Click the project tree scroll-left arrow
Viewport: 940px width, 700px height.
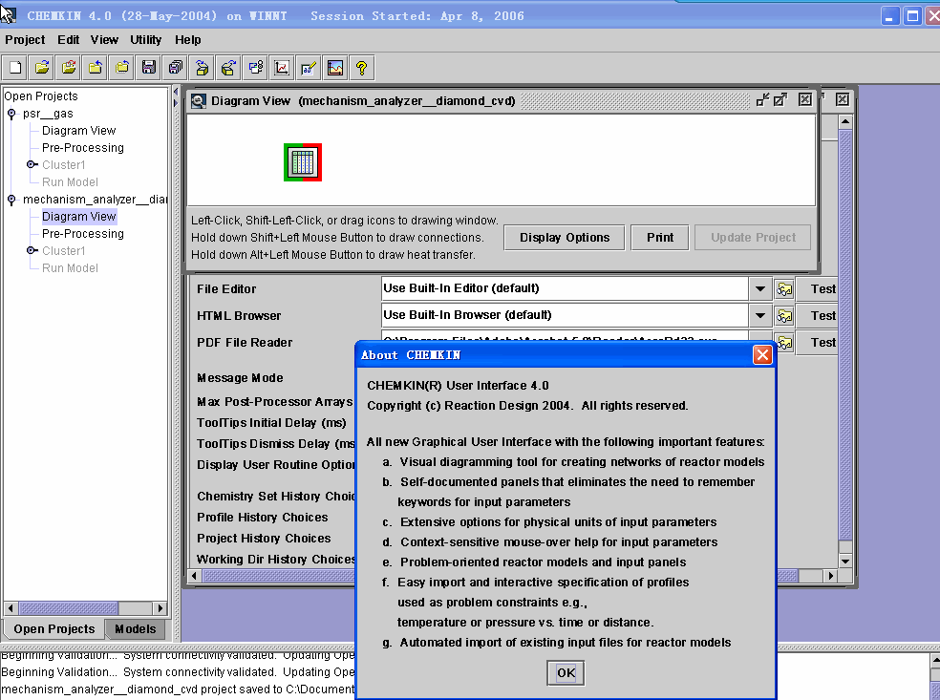click(x=11, y=608)
